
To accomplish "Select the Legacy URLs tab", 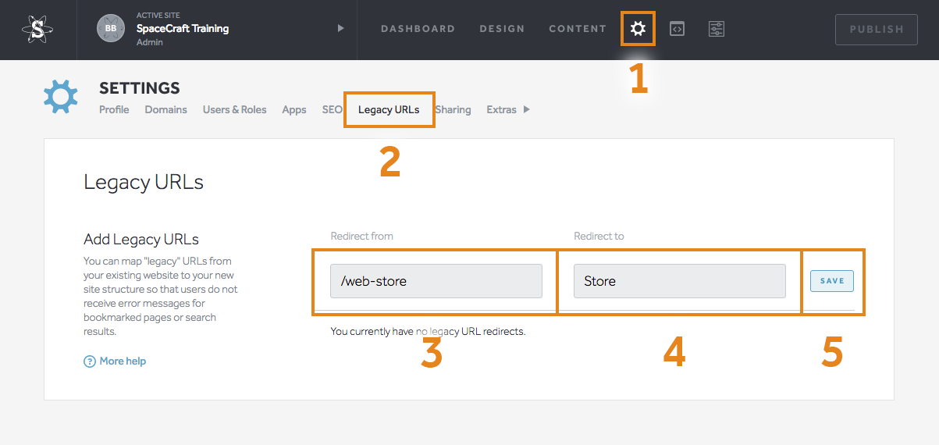I will tap(389, 110).
